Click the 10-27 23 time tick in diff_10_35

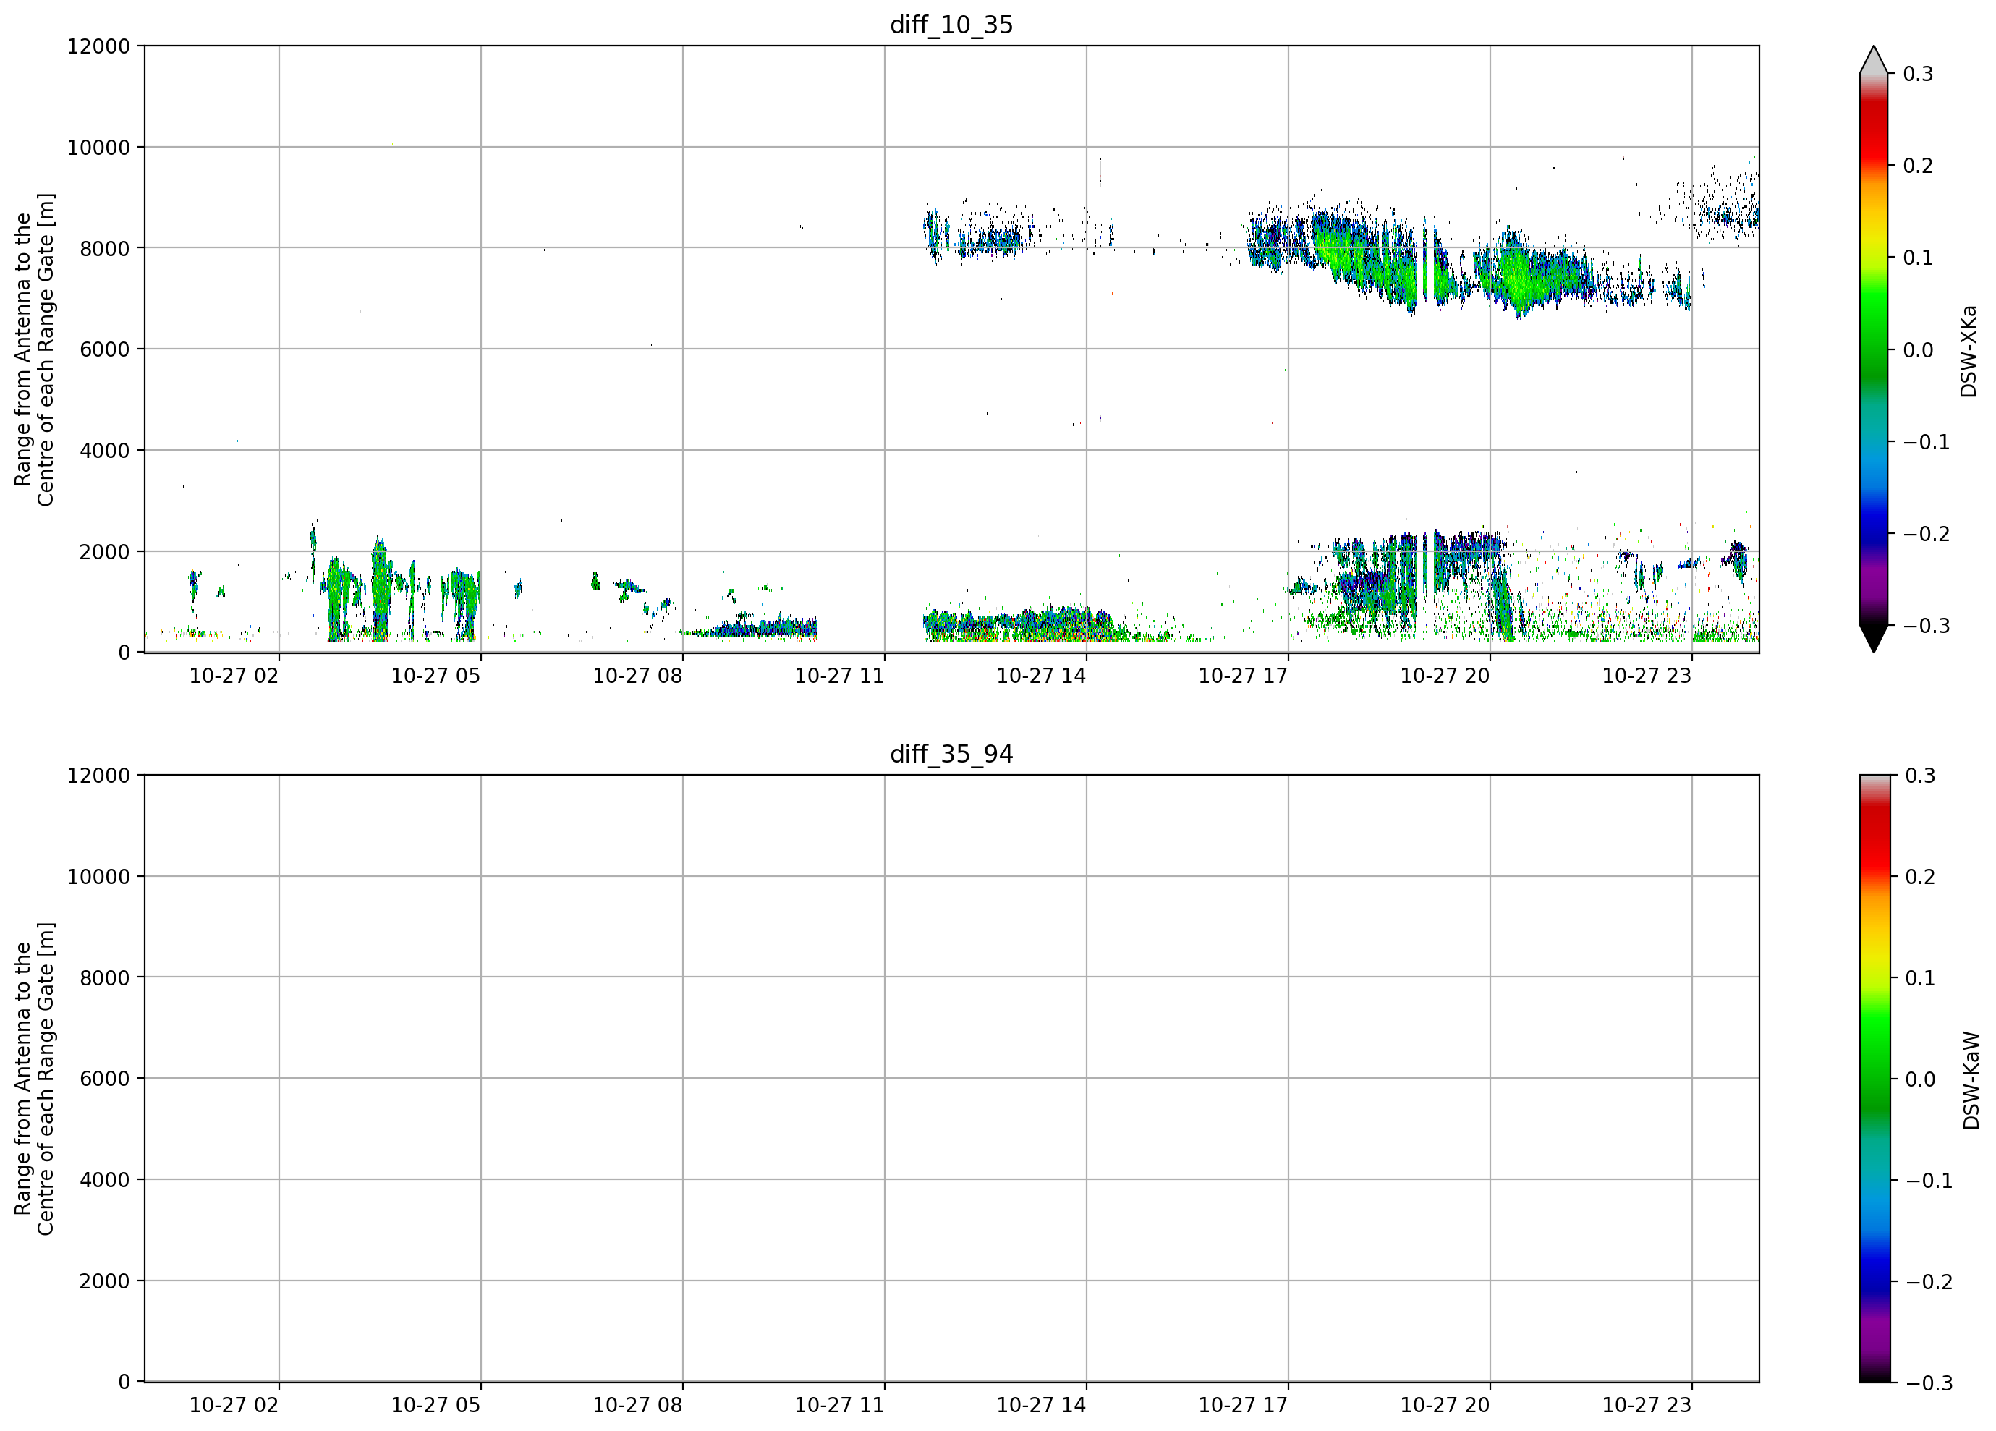[x=1647, y=676]
